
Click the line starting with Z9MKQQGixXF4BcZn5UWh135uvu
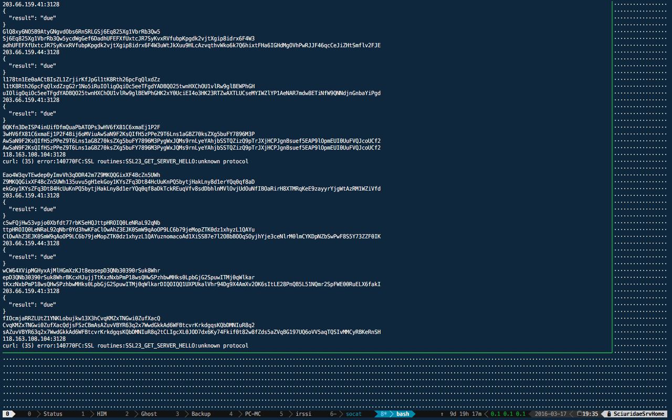(x=129, y=182)
